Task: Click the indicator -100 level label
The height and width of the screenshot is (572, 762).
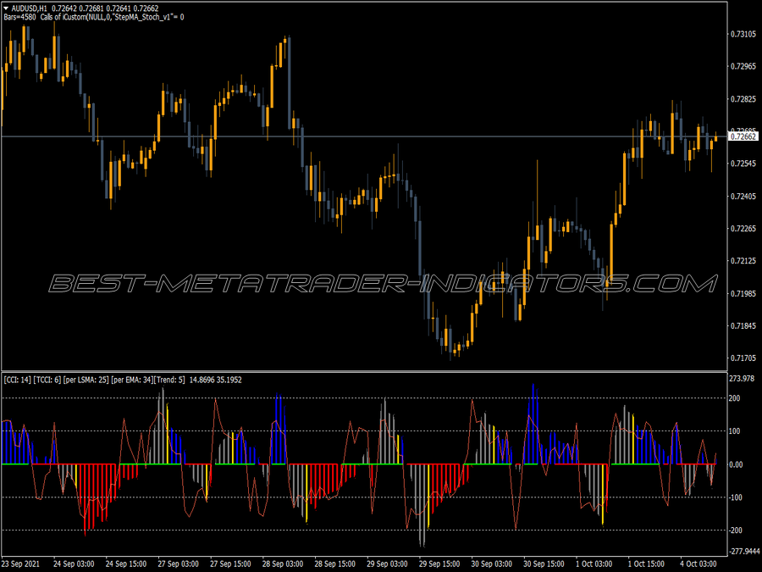Action: tap(736, 497)
